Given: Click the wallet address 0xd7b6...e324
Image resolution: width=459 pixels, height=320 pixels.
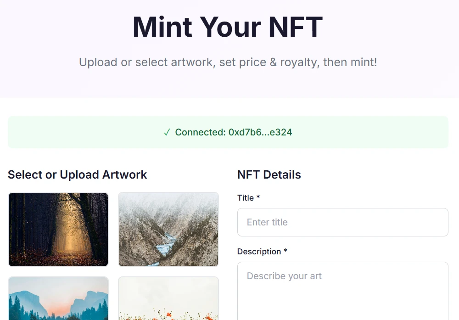Looking at the screenshot, I should (x=260, y=133).
